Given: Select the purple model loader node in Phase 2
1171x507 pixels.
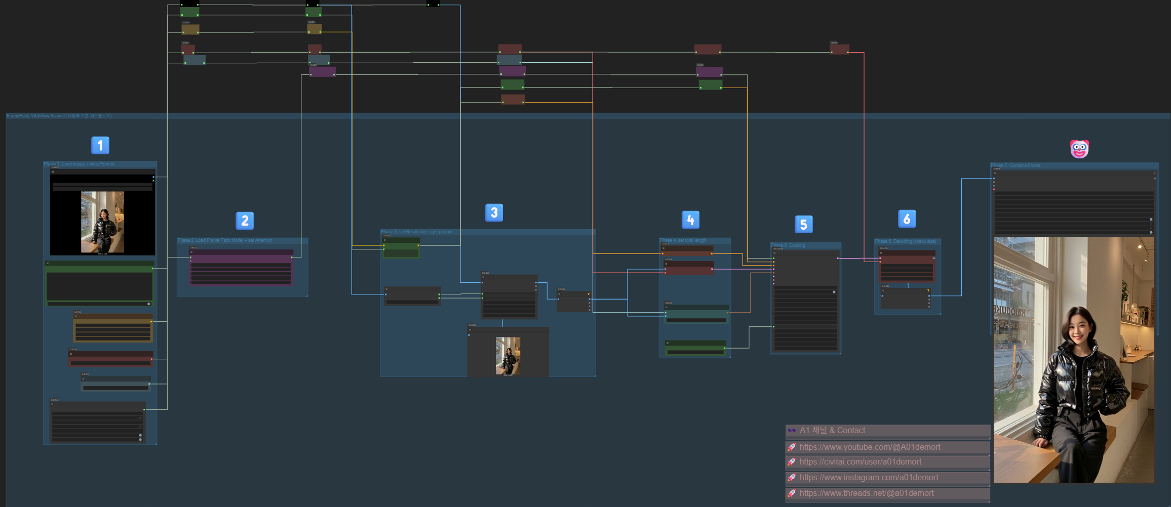Looking at the screenshot, I should tap(241, 267).
